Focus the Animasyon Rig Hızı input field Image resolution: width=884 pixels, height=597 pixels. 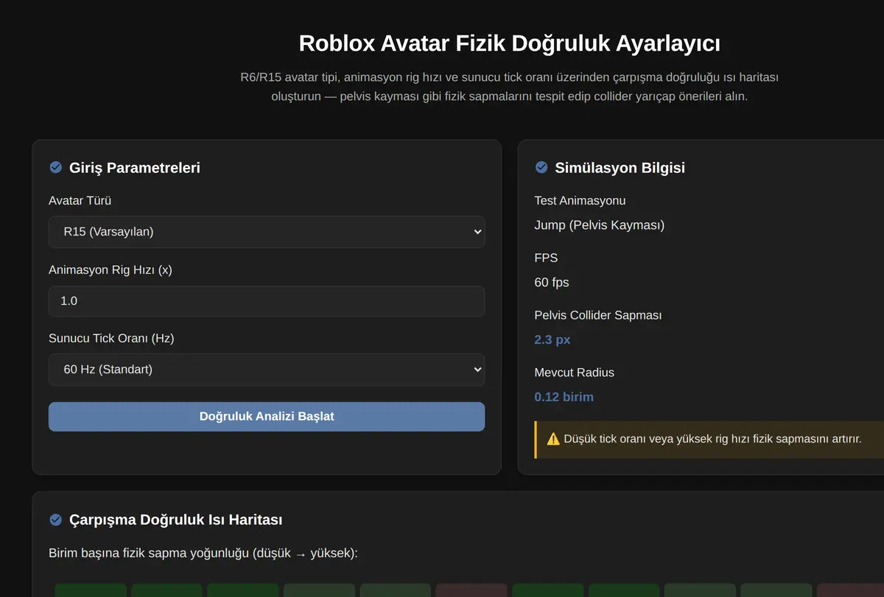tap(267, 301)
